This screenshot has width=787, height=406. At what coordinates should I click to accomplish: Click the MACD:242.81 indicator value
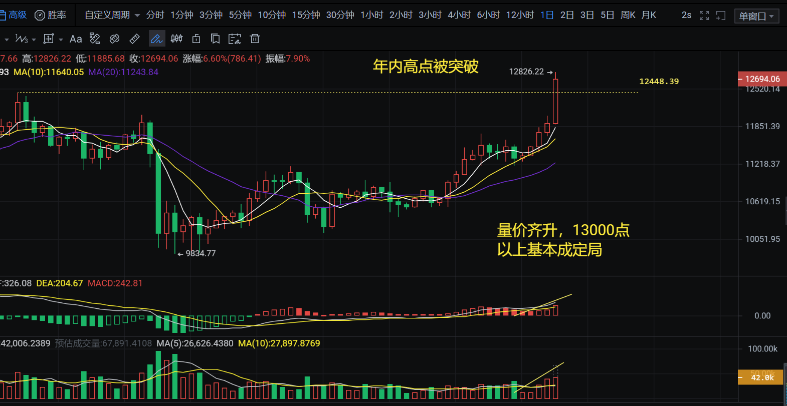(115, 283)
